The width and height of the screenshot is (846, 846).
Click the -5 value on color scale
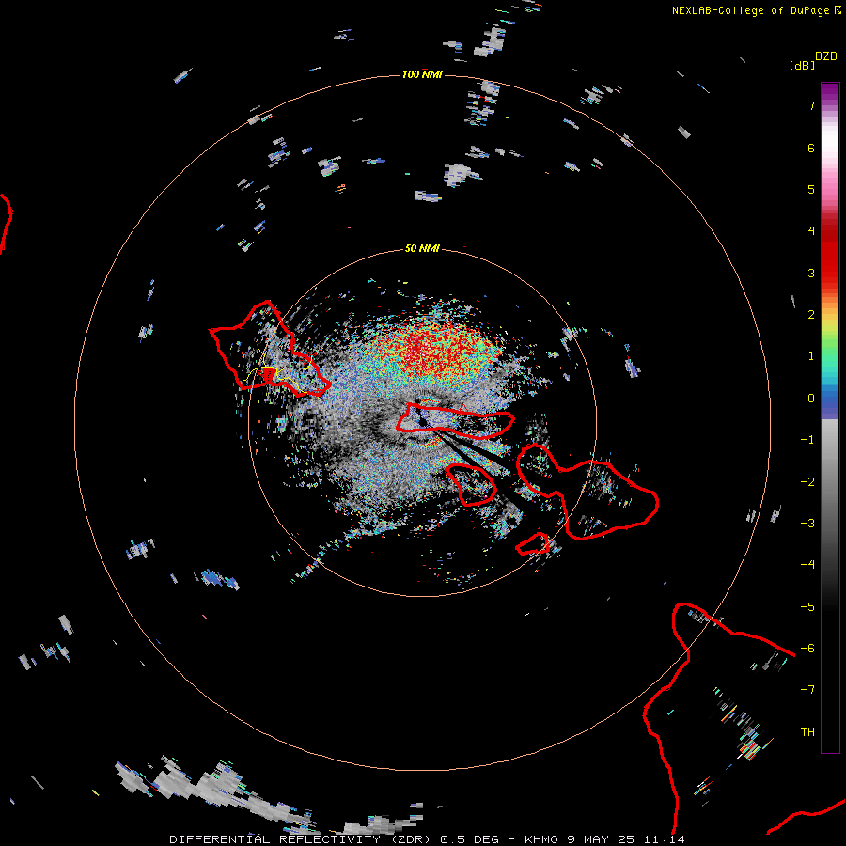[x=807, y=607]
